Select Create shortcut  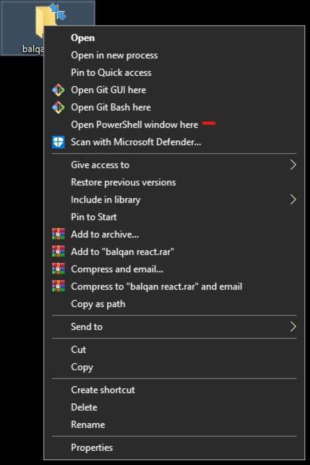click(174, 390)
